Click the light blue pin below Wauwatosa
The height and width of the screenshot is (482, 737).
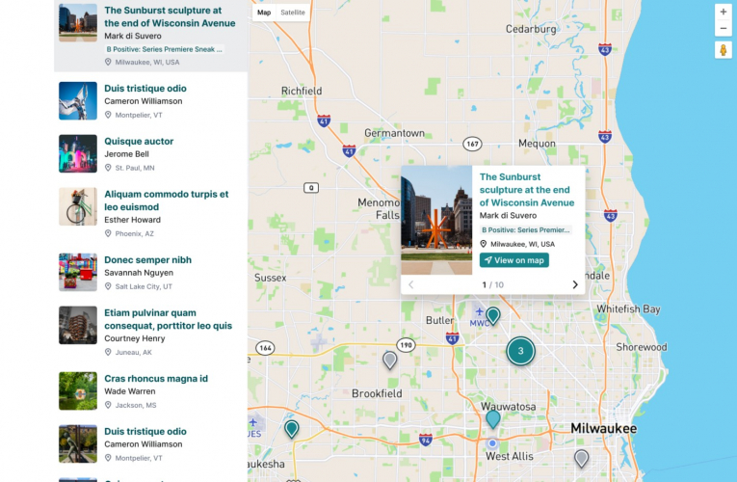pyautogui.click(x=492, y=419)
